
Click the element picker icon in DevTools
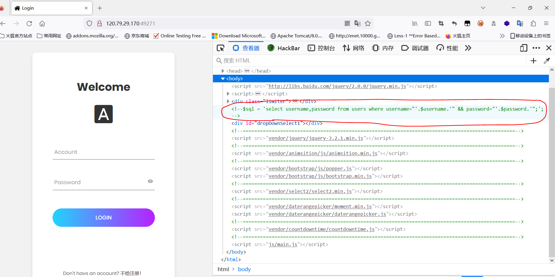click(221, 48)
